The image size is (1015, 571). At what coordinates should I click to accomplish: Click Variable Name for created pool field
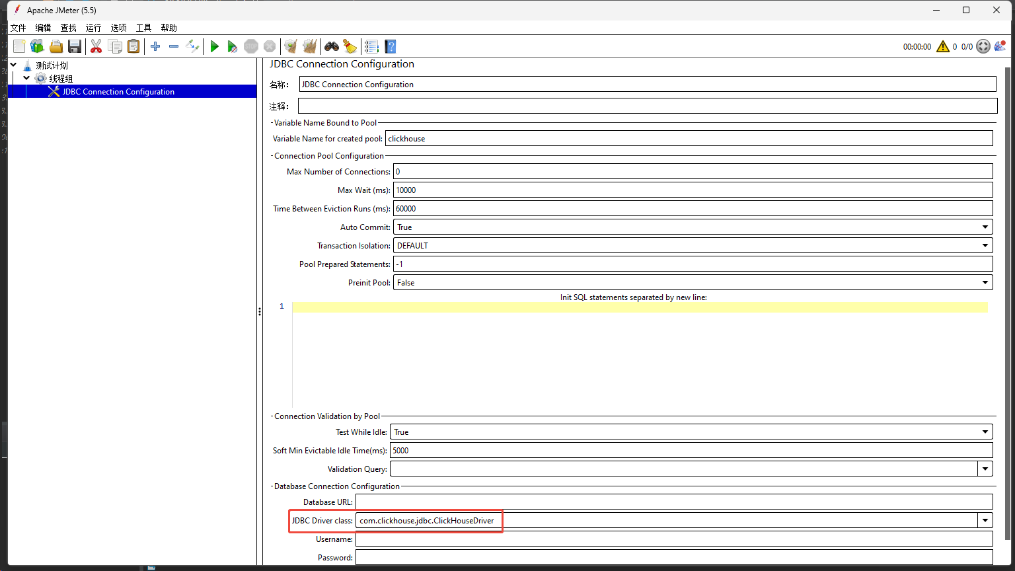(689, 138)
